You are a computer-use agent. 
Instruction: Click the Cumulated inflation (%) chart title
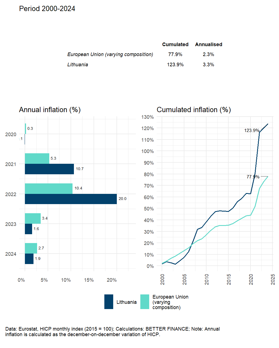point(194,110)
